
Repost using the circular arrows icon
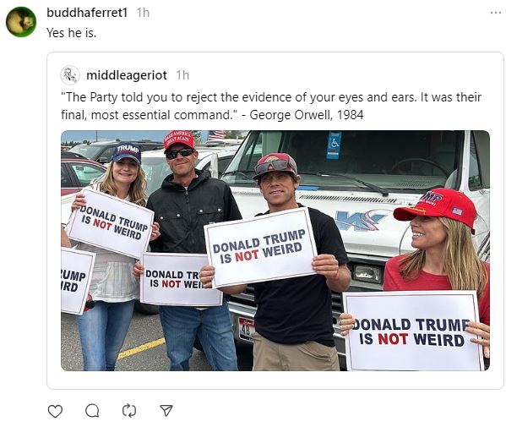pyautogui.click(x=129, y=411)
